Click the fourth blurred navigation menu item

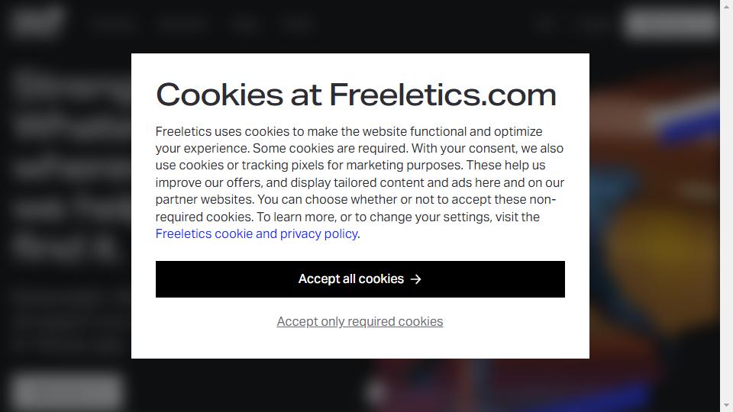pos(299,23)
